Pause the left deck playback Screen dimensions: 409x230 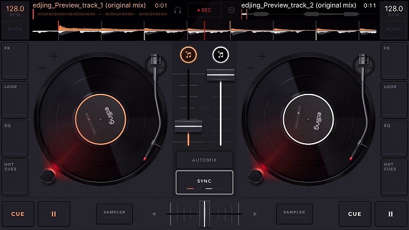click(54, 214)
